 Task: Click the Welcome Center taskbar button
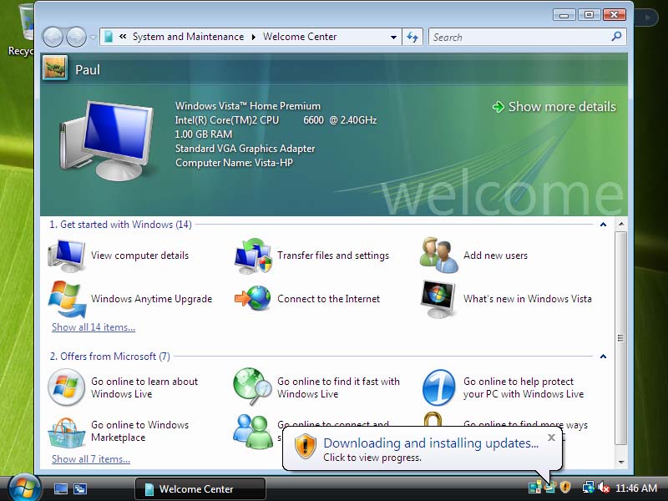click(200, 488)
